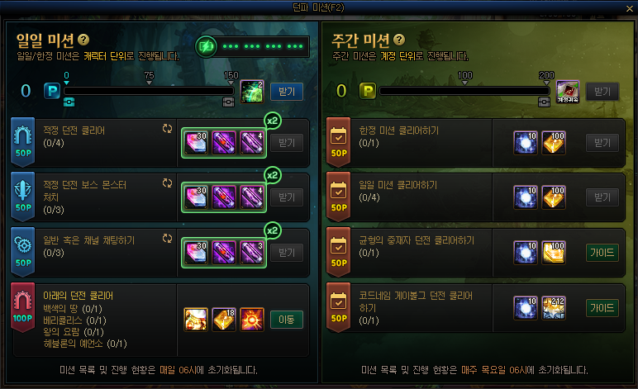The image size is (638, 389).
Task: Click the 150 point chest marker on daily bar
Action: tap(228, 102)
